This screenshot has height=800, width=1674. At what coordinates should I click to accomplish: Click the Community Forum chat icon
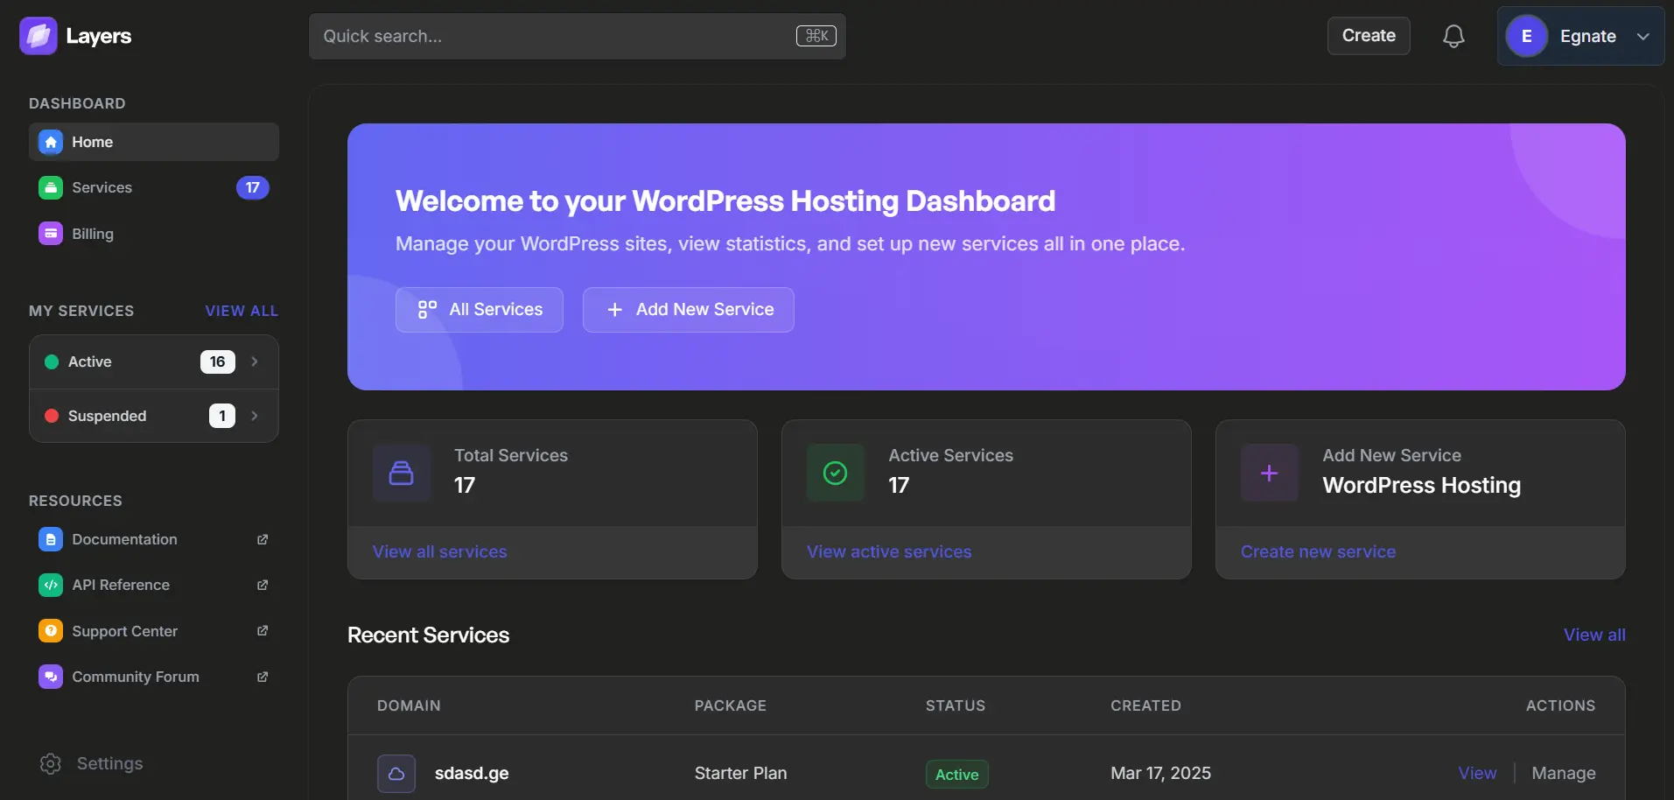click(51, 677)
